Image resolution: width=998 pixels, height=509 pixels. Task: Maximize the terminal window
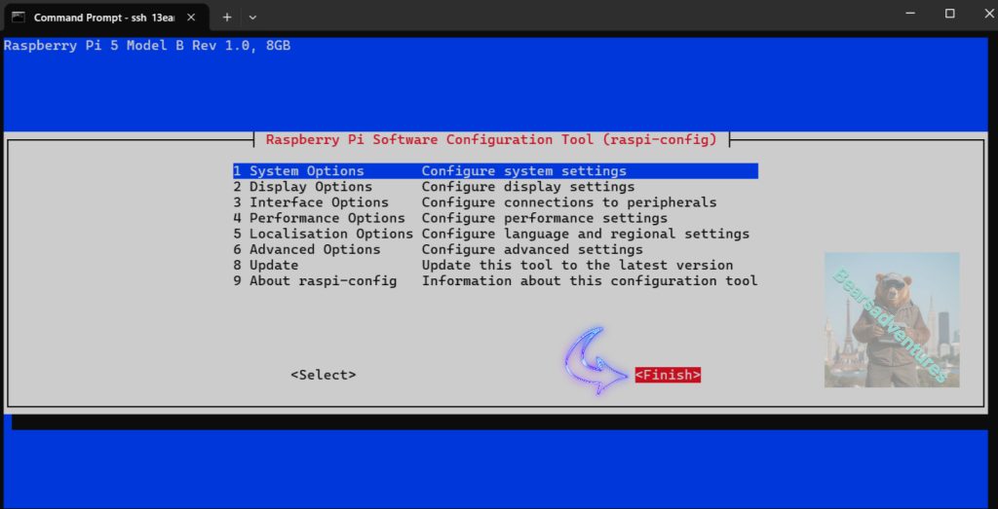949,14
